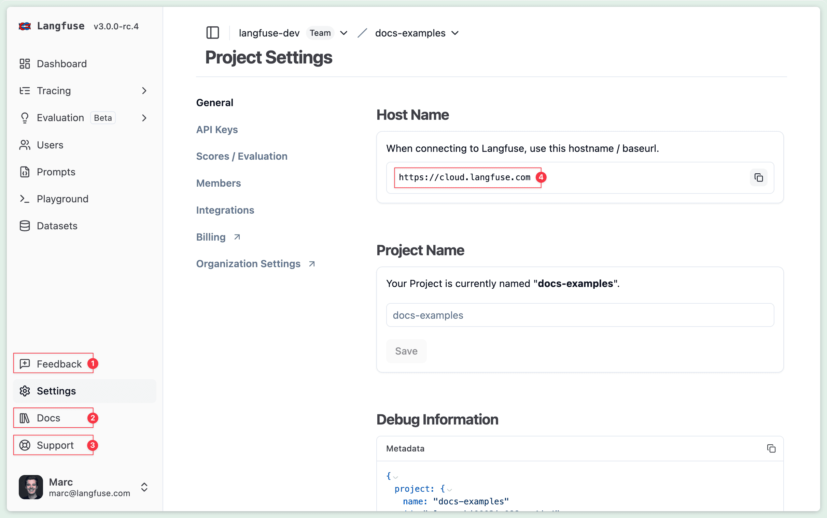Open the Dashboard from sidebar

coord(62,64)
